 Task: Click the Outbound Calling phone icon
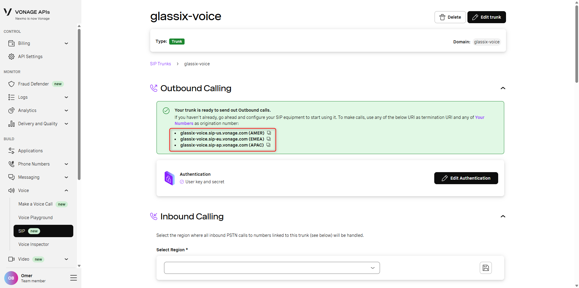pos(154,88)
